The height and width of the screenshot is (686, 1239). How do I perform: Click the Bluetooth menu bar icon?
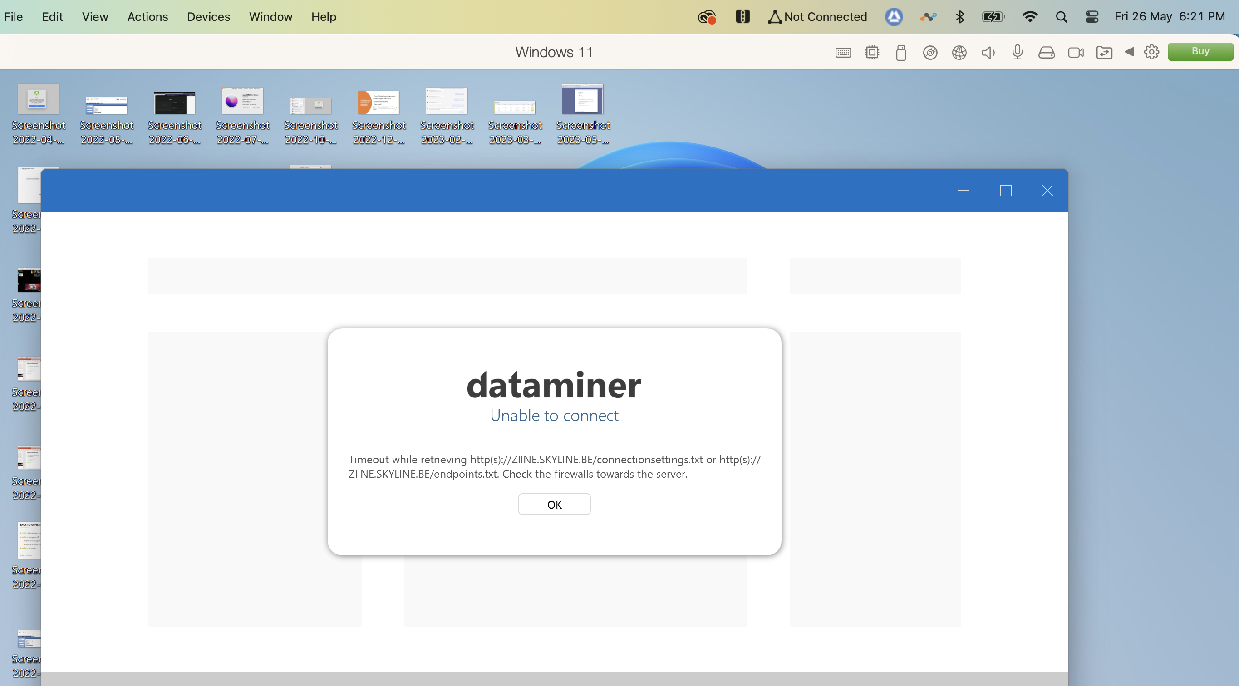click(x=959, y=17)
